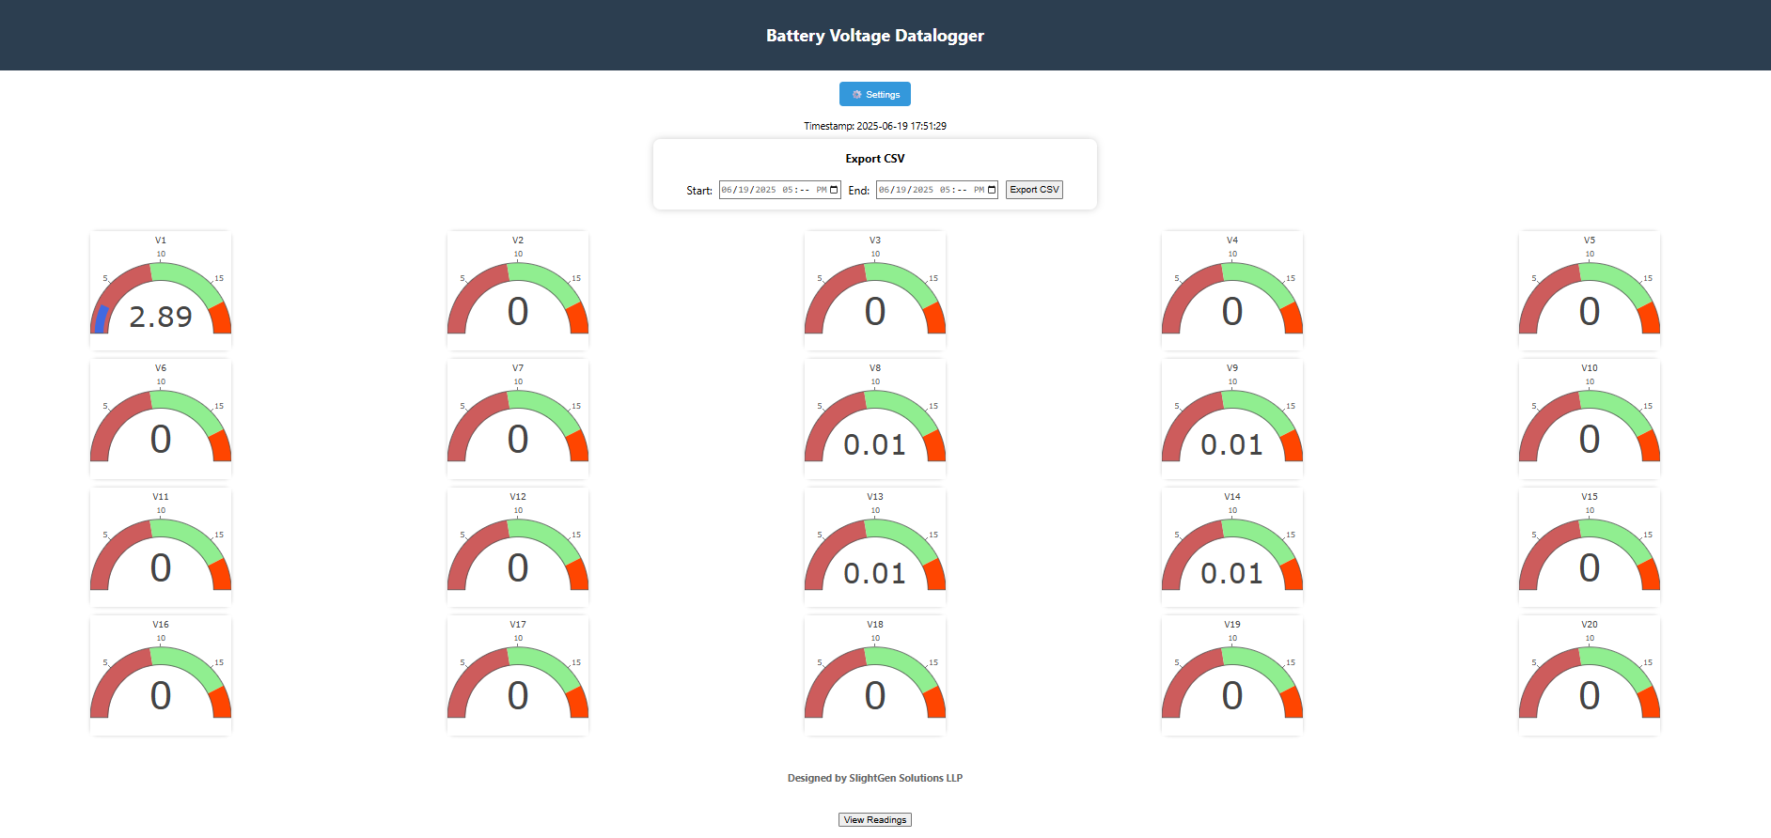Viewport: 1771px width, 838px height.
Task: Select the V7 voltage gauge
Action: pos(518,418)
